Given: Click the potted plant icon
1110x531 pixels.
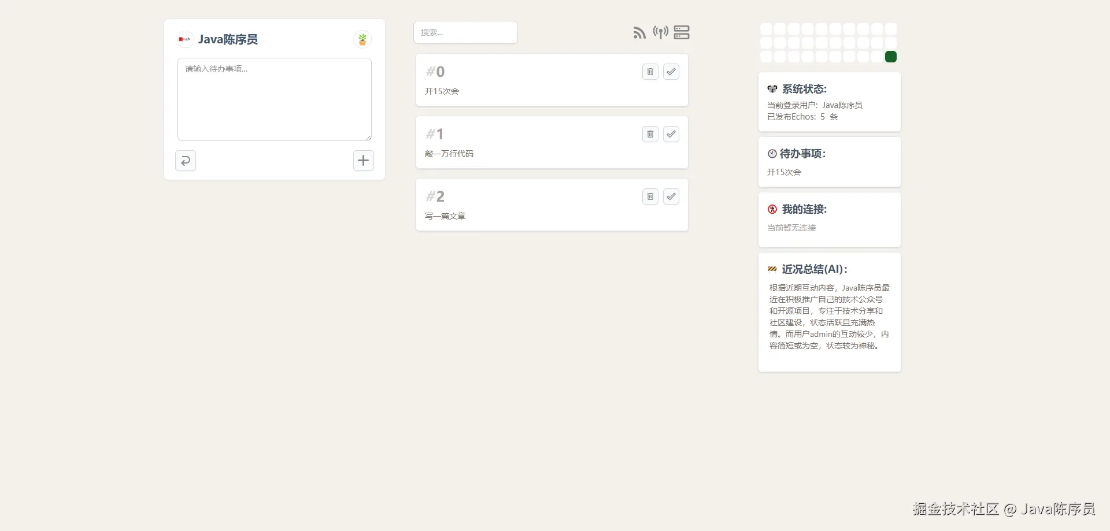Looking at the screenshot, I should (362, 39).
